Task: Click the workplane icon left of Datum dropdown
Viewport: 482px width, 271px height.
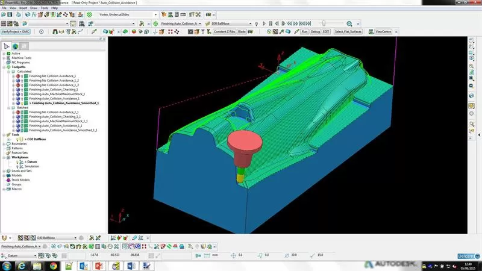Action: point(4,255)
